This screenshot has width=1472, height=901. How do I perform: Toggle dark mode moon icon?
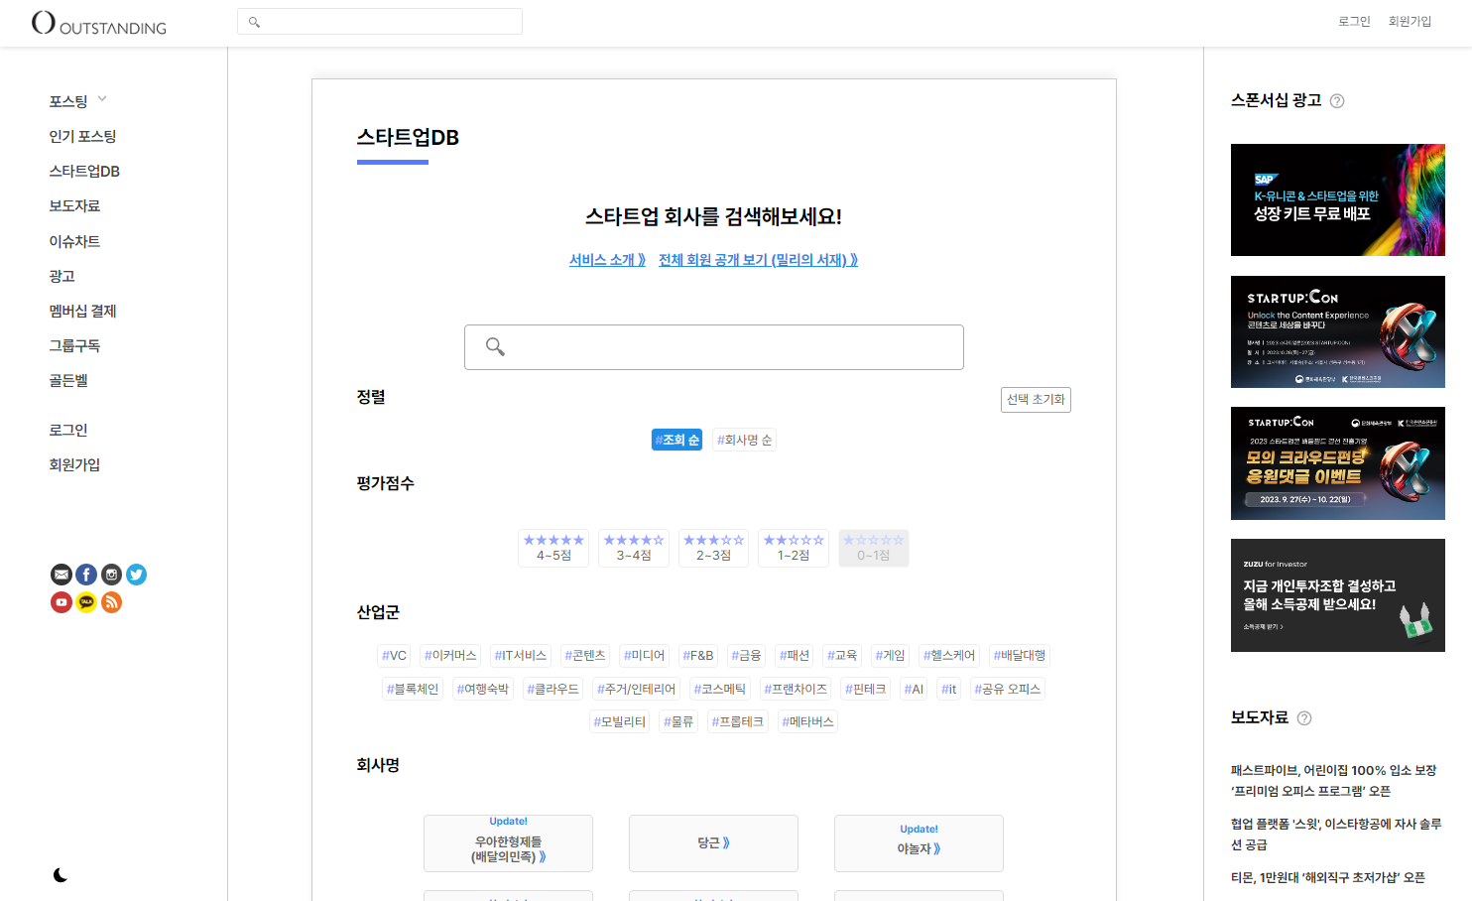[x=61, y=874]
